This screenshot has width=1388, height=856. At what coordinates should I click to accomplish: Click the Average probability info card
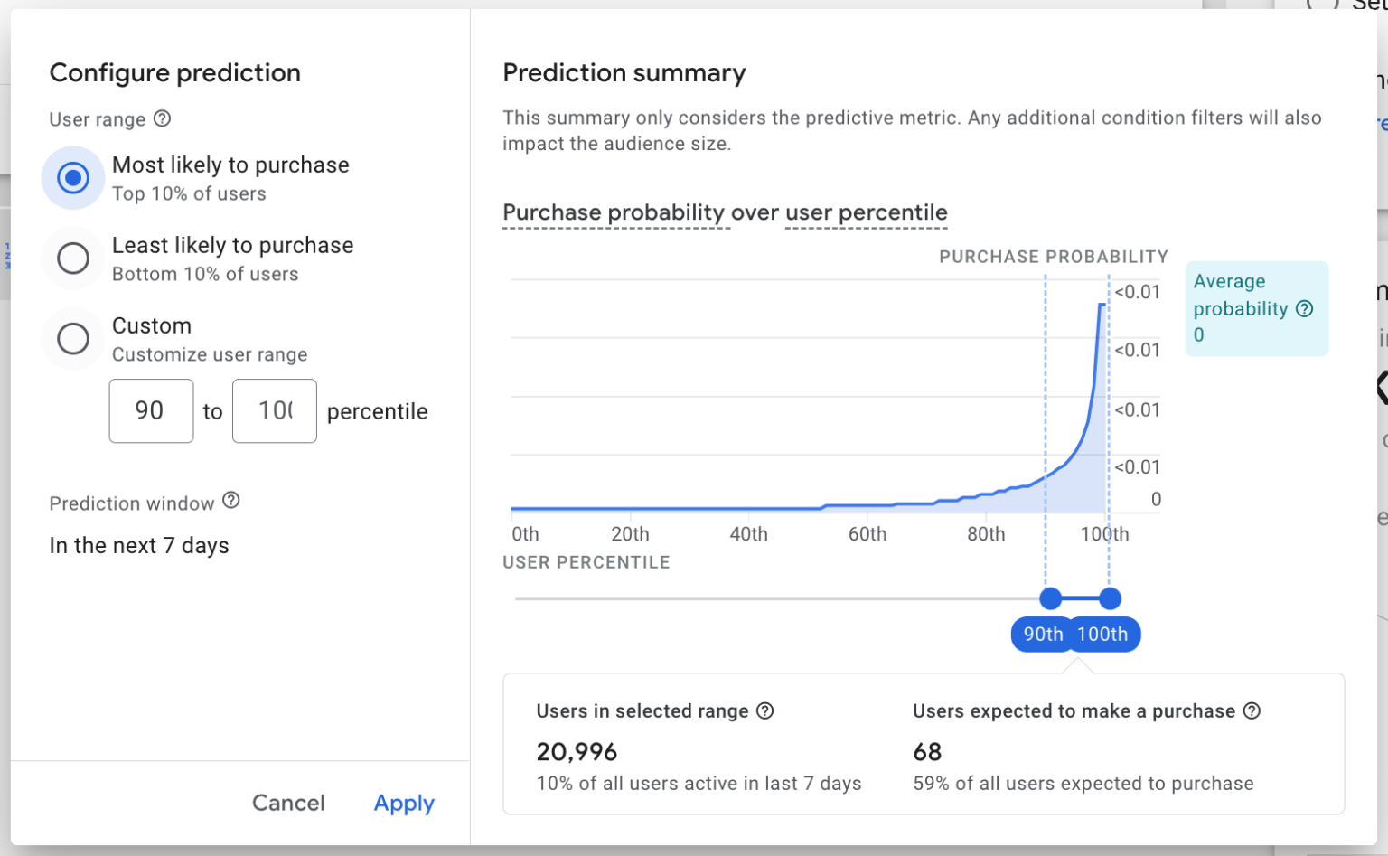click(x=1257, y=308)
